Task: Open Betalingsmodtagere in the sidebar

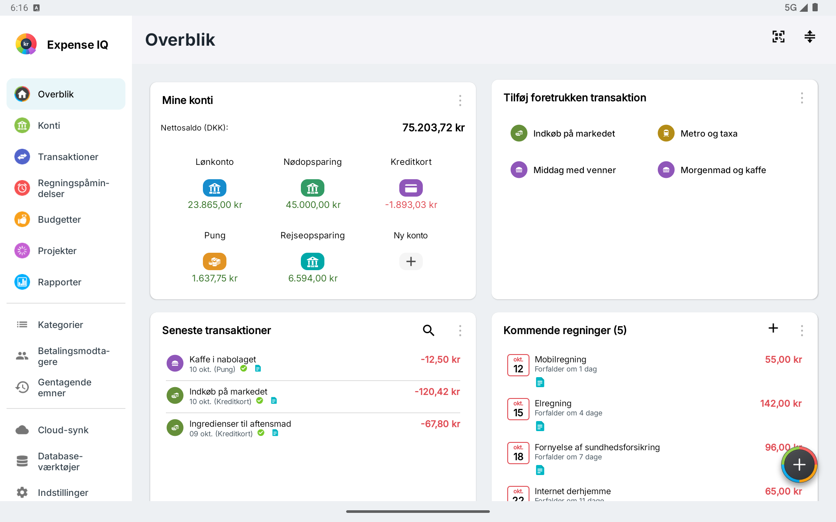Action: pos(66,356)
